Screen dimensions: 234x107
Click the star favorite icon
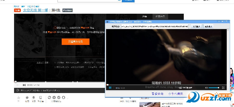(27, 97)
